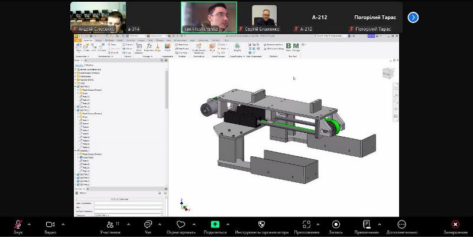Screen dimensions: 473x237
Task: Click the Отреагировать reactions heart icon
Action: click(180, 225)
